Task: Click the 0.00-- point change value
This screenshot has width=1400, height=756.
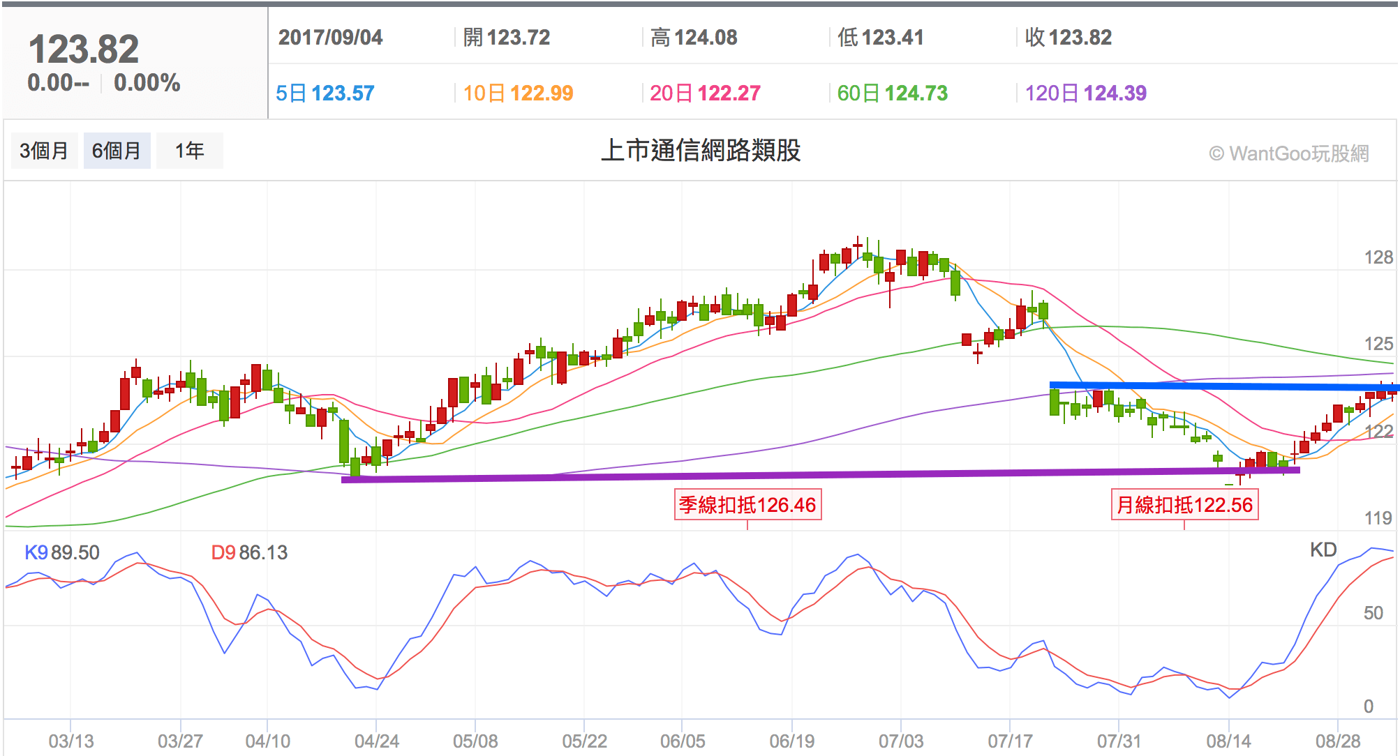Action: [59, 83]
